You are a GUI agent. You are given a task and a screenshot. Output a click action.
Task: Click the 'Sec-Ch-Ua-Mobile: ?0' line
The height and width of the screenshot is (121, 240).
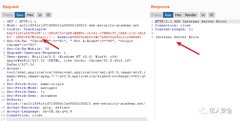pyautogui.click(x=28, y=49)
